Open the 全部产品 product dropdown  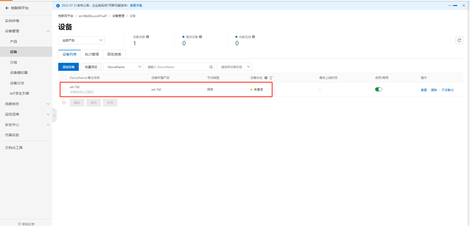(x=81, y=40)
